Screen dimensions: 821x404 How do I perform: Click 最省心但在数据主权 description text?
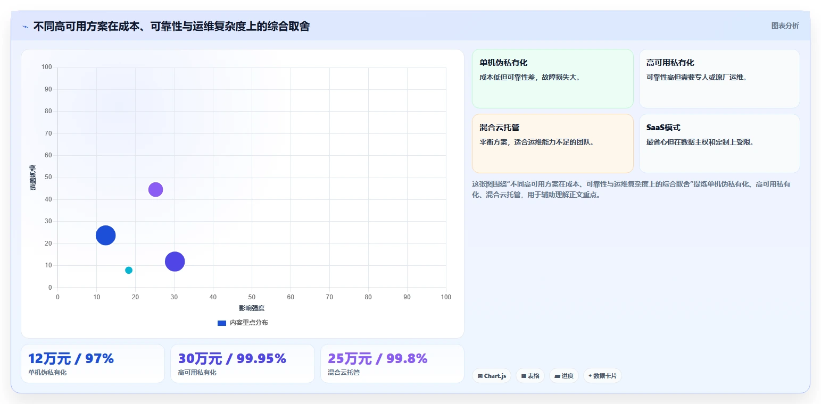pos(700,142)
